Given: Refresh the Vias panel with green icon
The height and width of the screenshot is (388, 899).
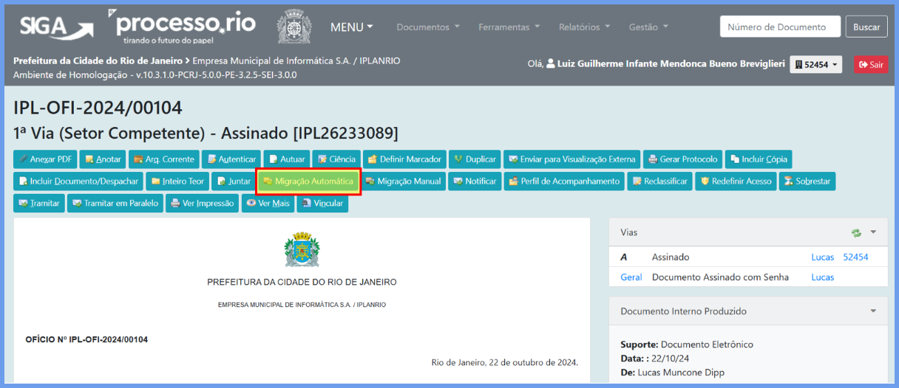Looking at the screenshot, I should [856, 232].
